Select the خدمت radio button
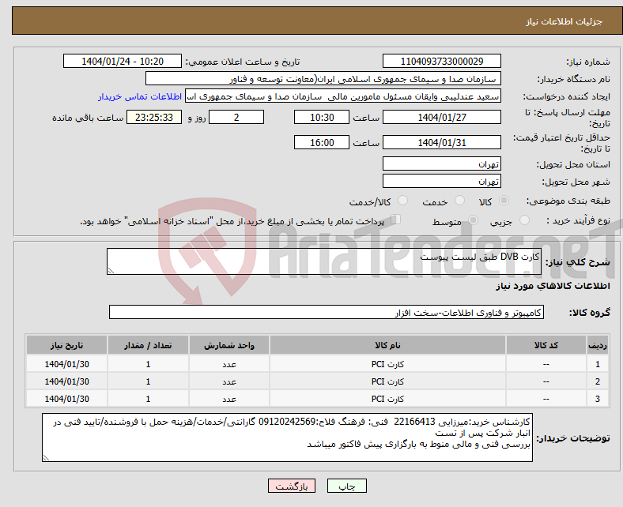This screenshot has height=507, width=623. point(459,201)
